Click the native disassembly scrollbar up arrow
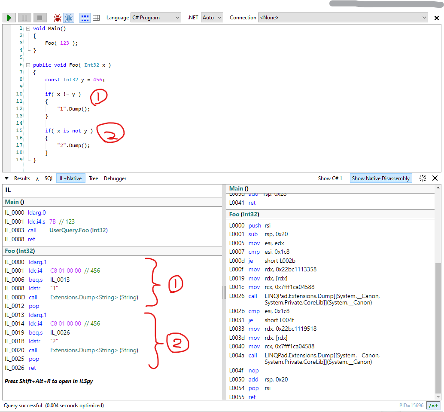Screen dimensions: 444x412 pyautogui.click(x=438, y=188)
